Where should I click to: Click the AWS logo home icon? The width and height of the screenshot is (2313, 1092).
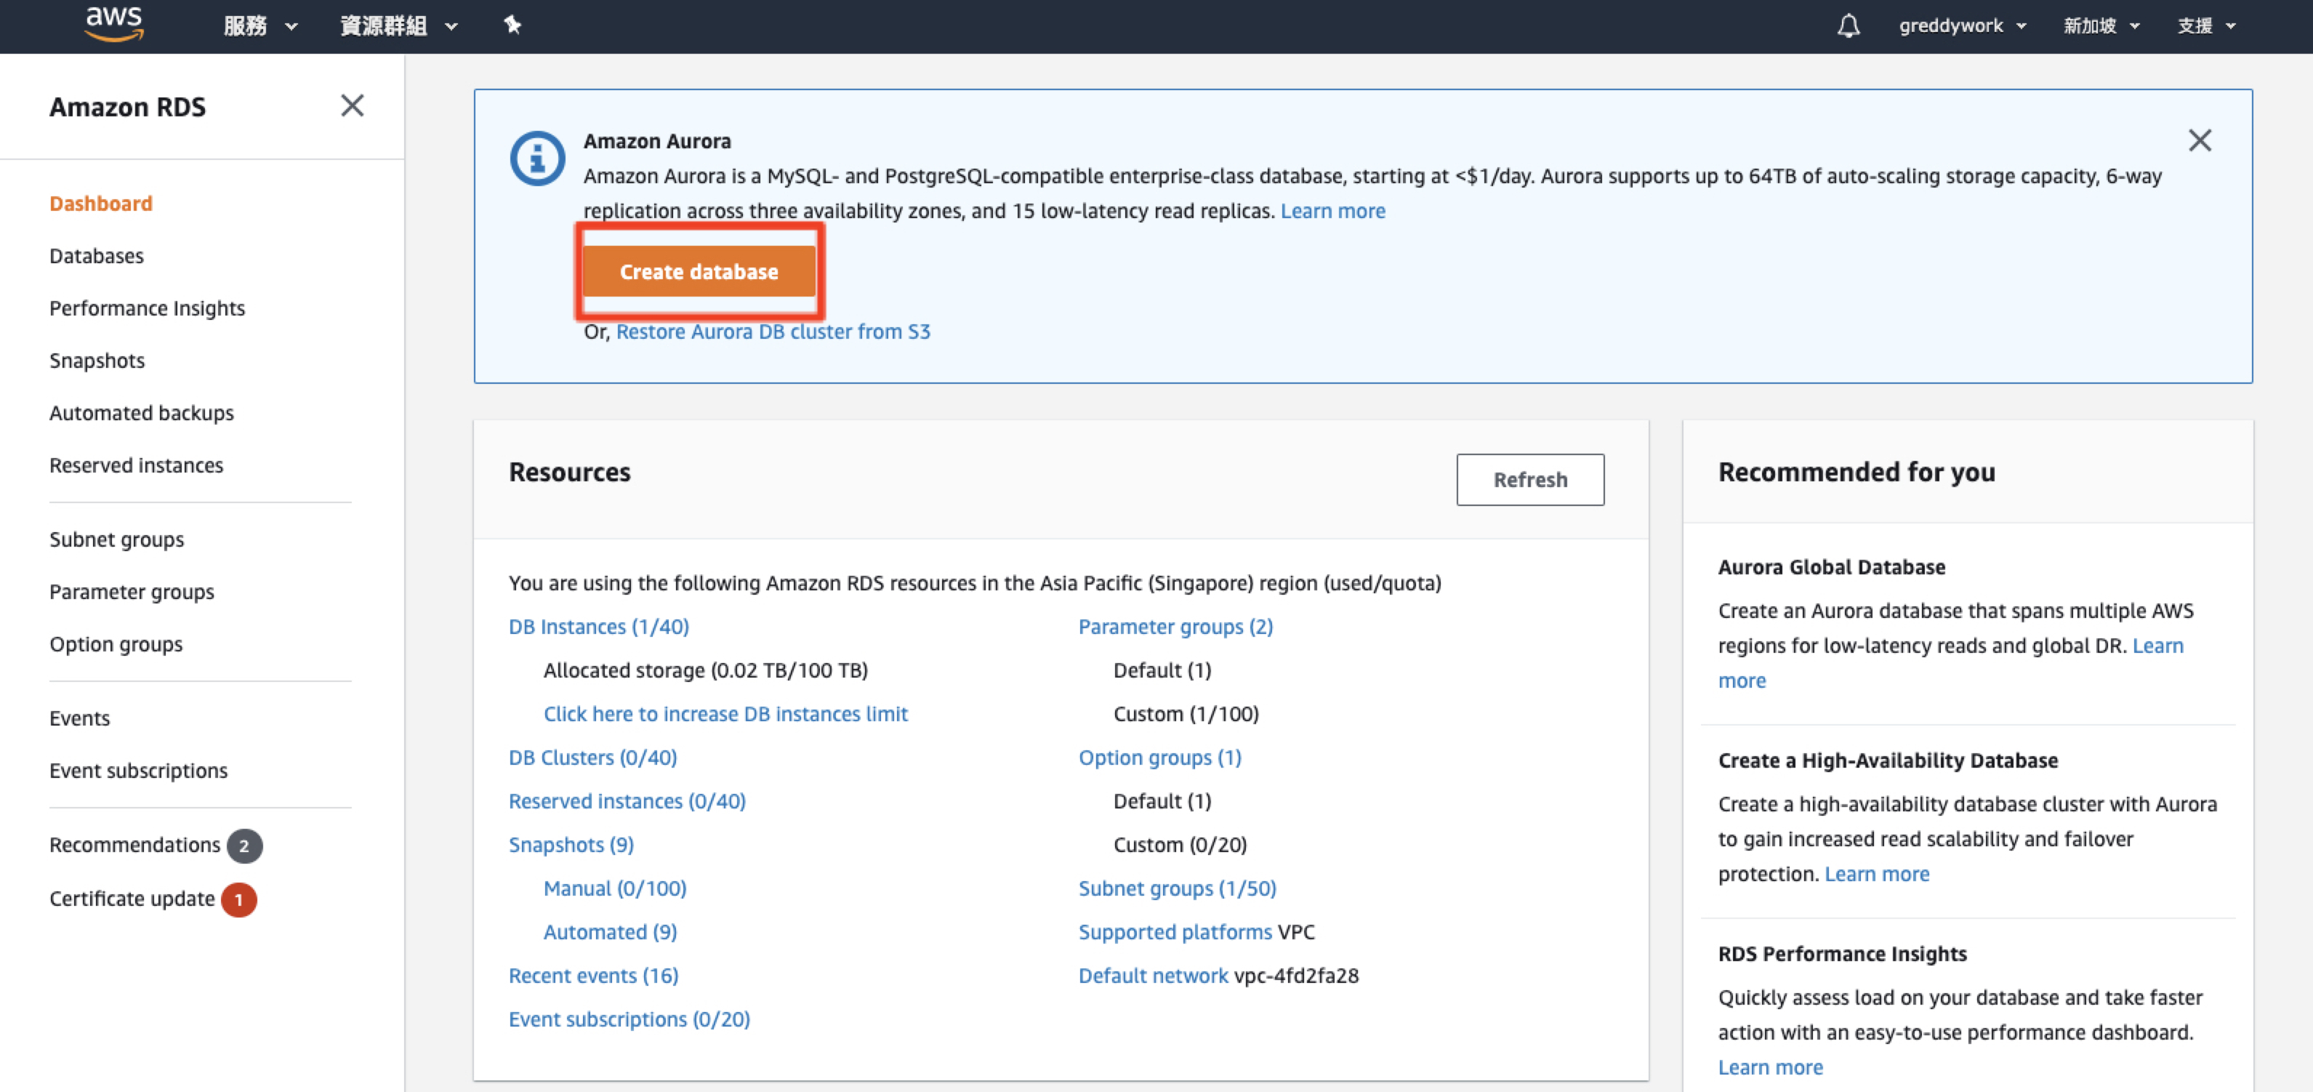114,24
